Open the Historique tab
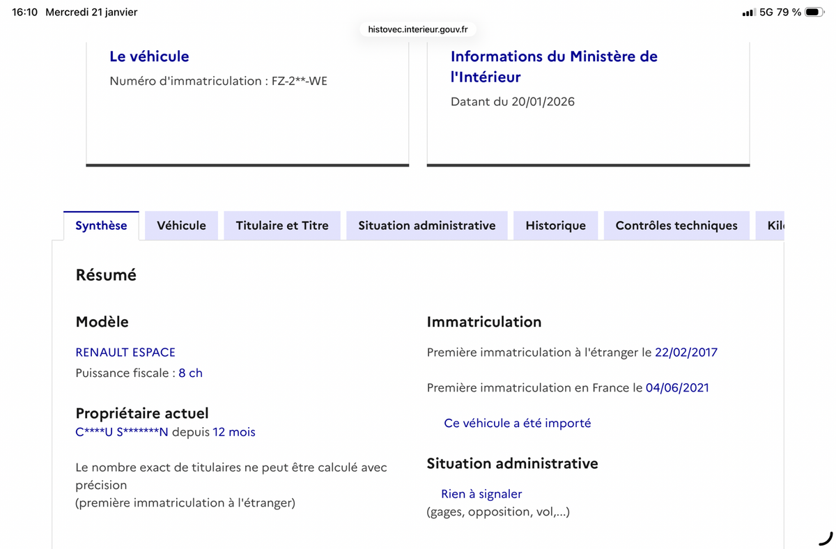The height and width of the screenshot is (549, 836). [555, 225]
